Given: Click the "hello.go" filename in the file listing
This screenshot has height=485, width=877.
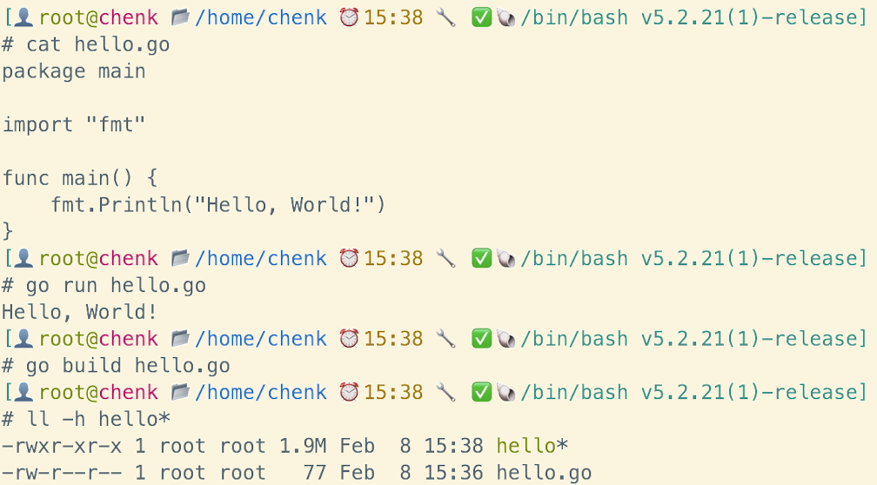Looking at the screenshot, I should coord(544,474).
